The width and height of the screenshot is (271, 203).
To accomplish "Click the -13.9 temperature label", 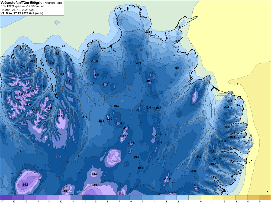I will [19, 94].
